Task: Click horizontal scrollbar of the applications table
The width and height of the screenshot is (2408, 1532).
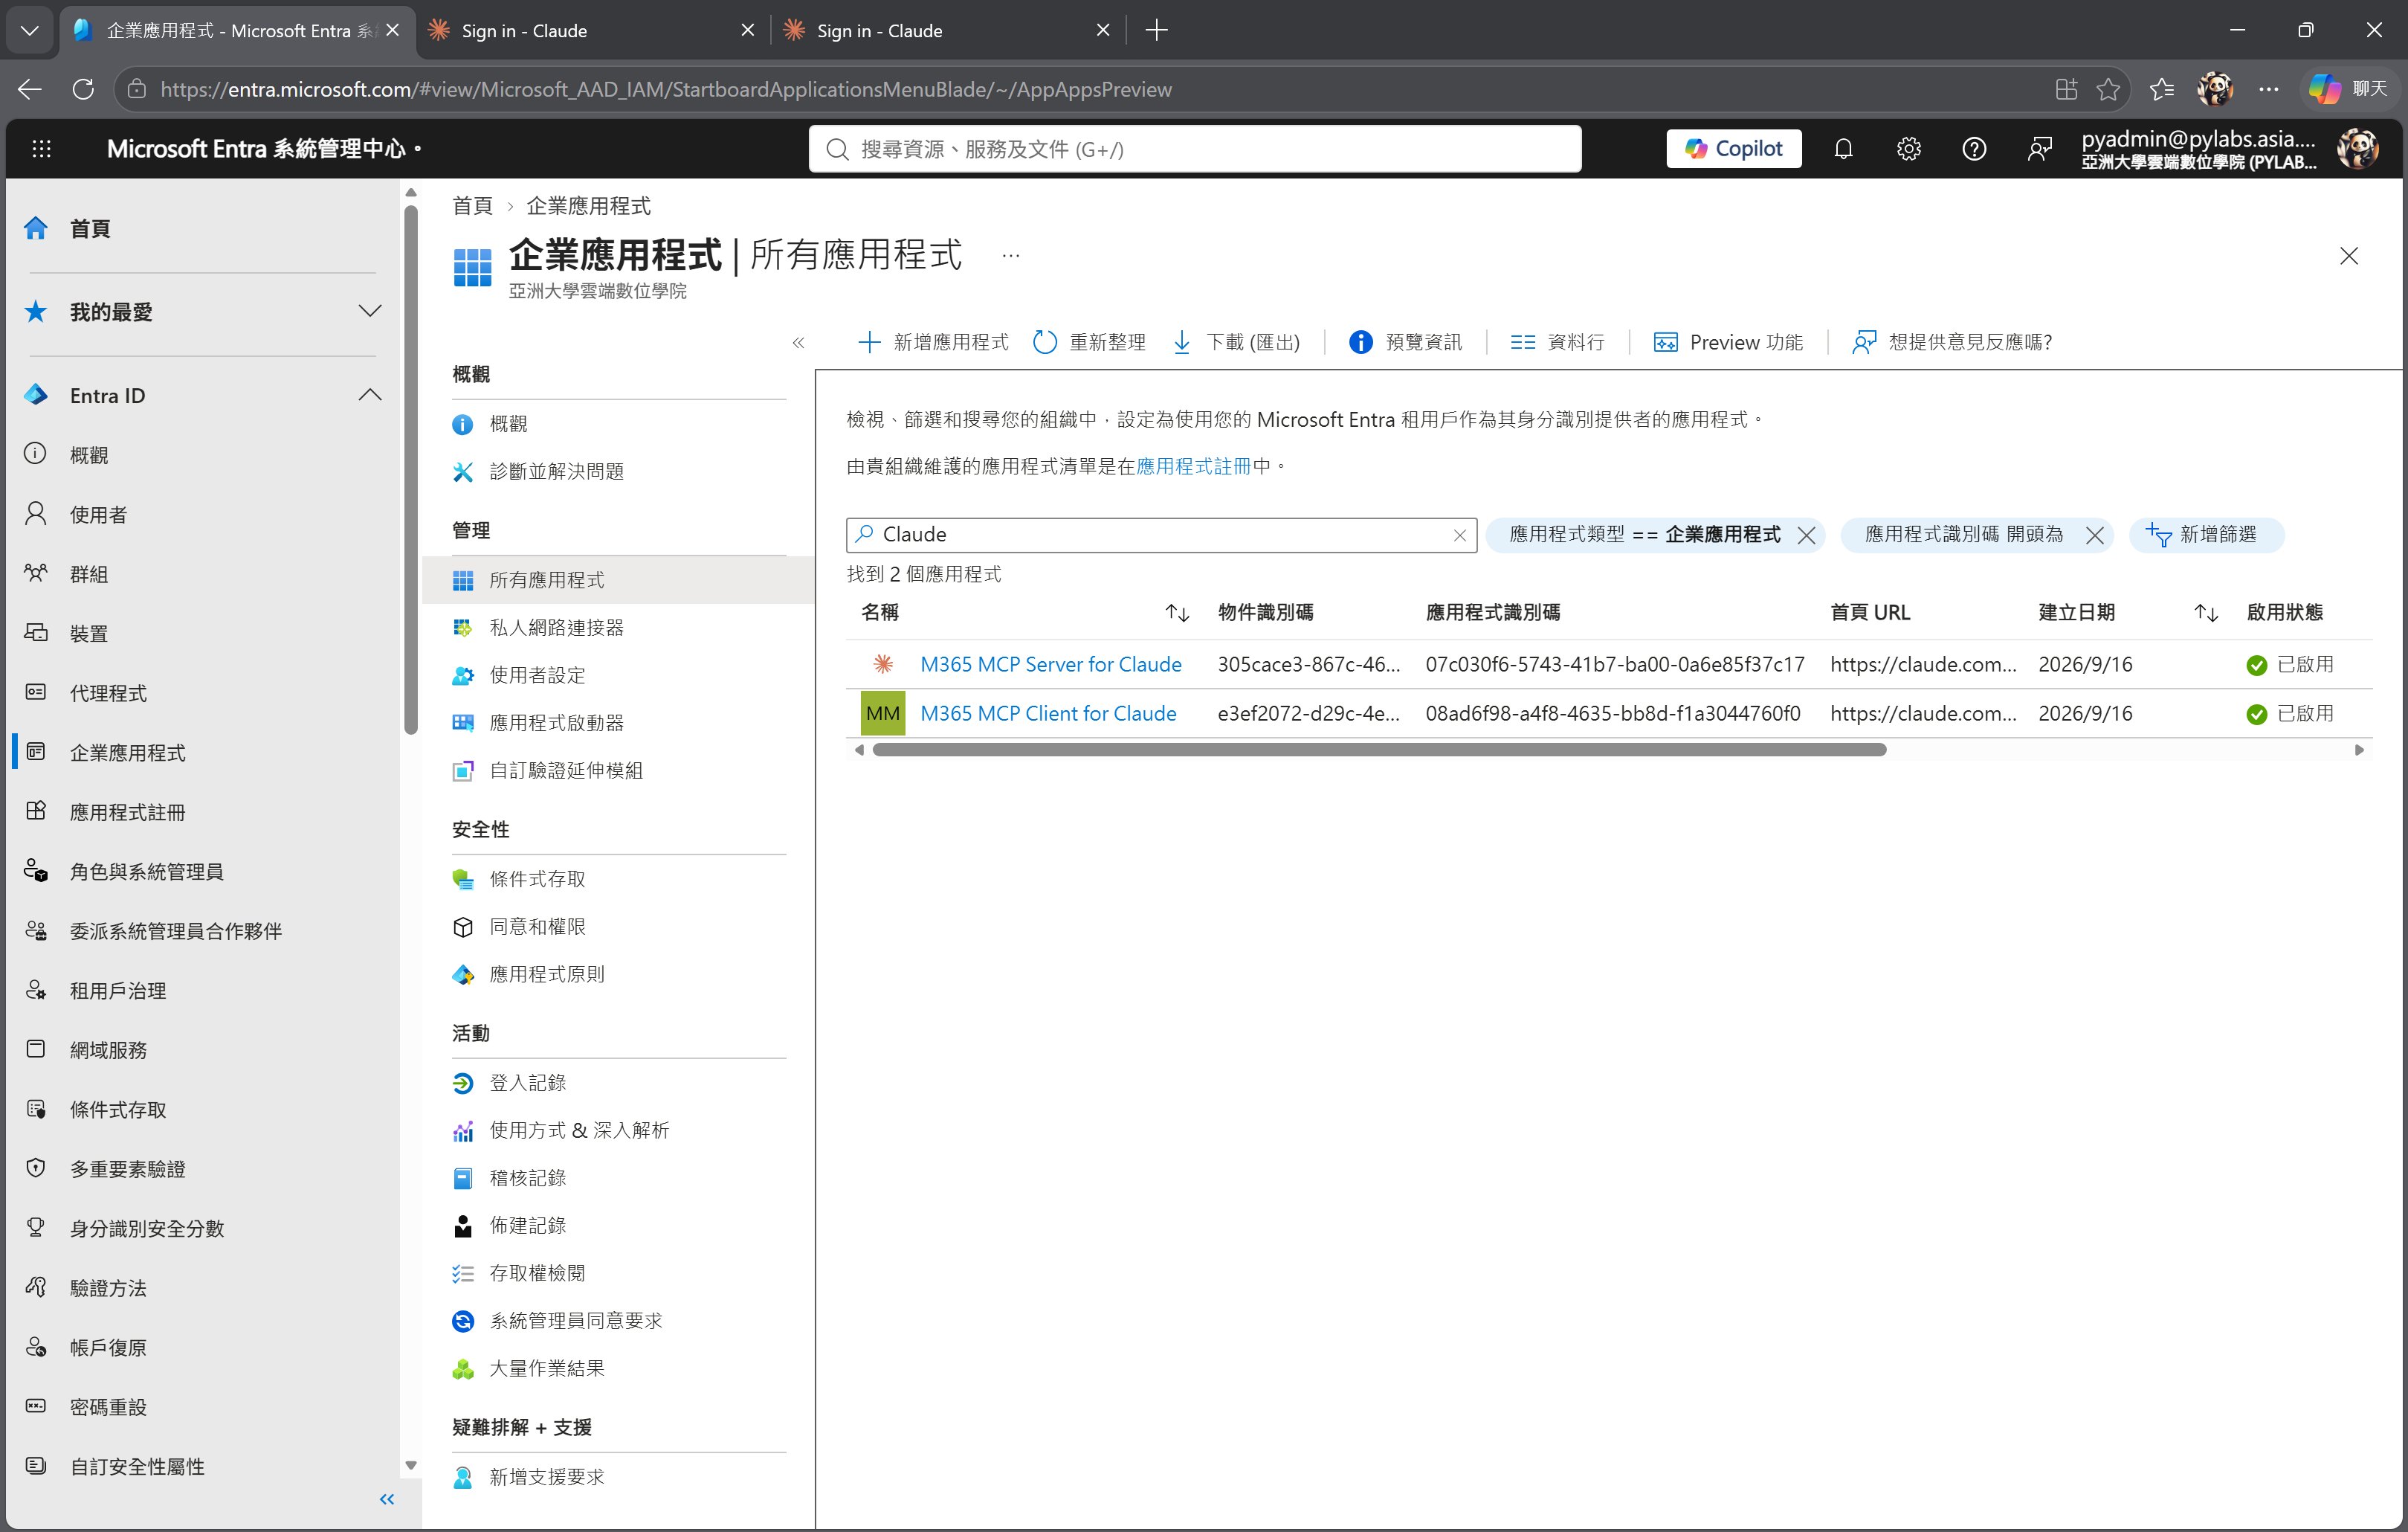Action: (1379, 750)
